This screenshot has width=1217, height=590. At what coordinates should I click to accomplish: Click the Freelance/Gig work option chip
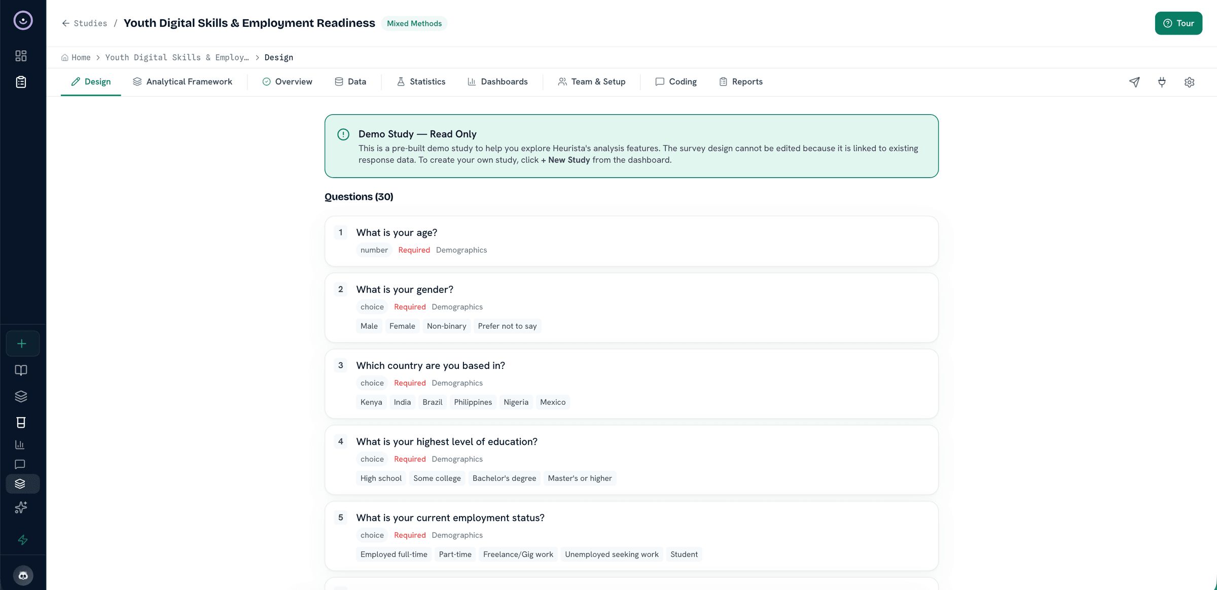(518, 554)
